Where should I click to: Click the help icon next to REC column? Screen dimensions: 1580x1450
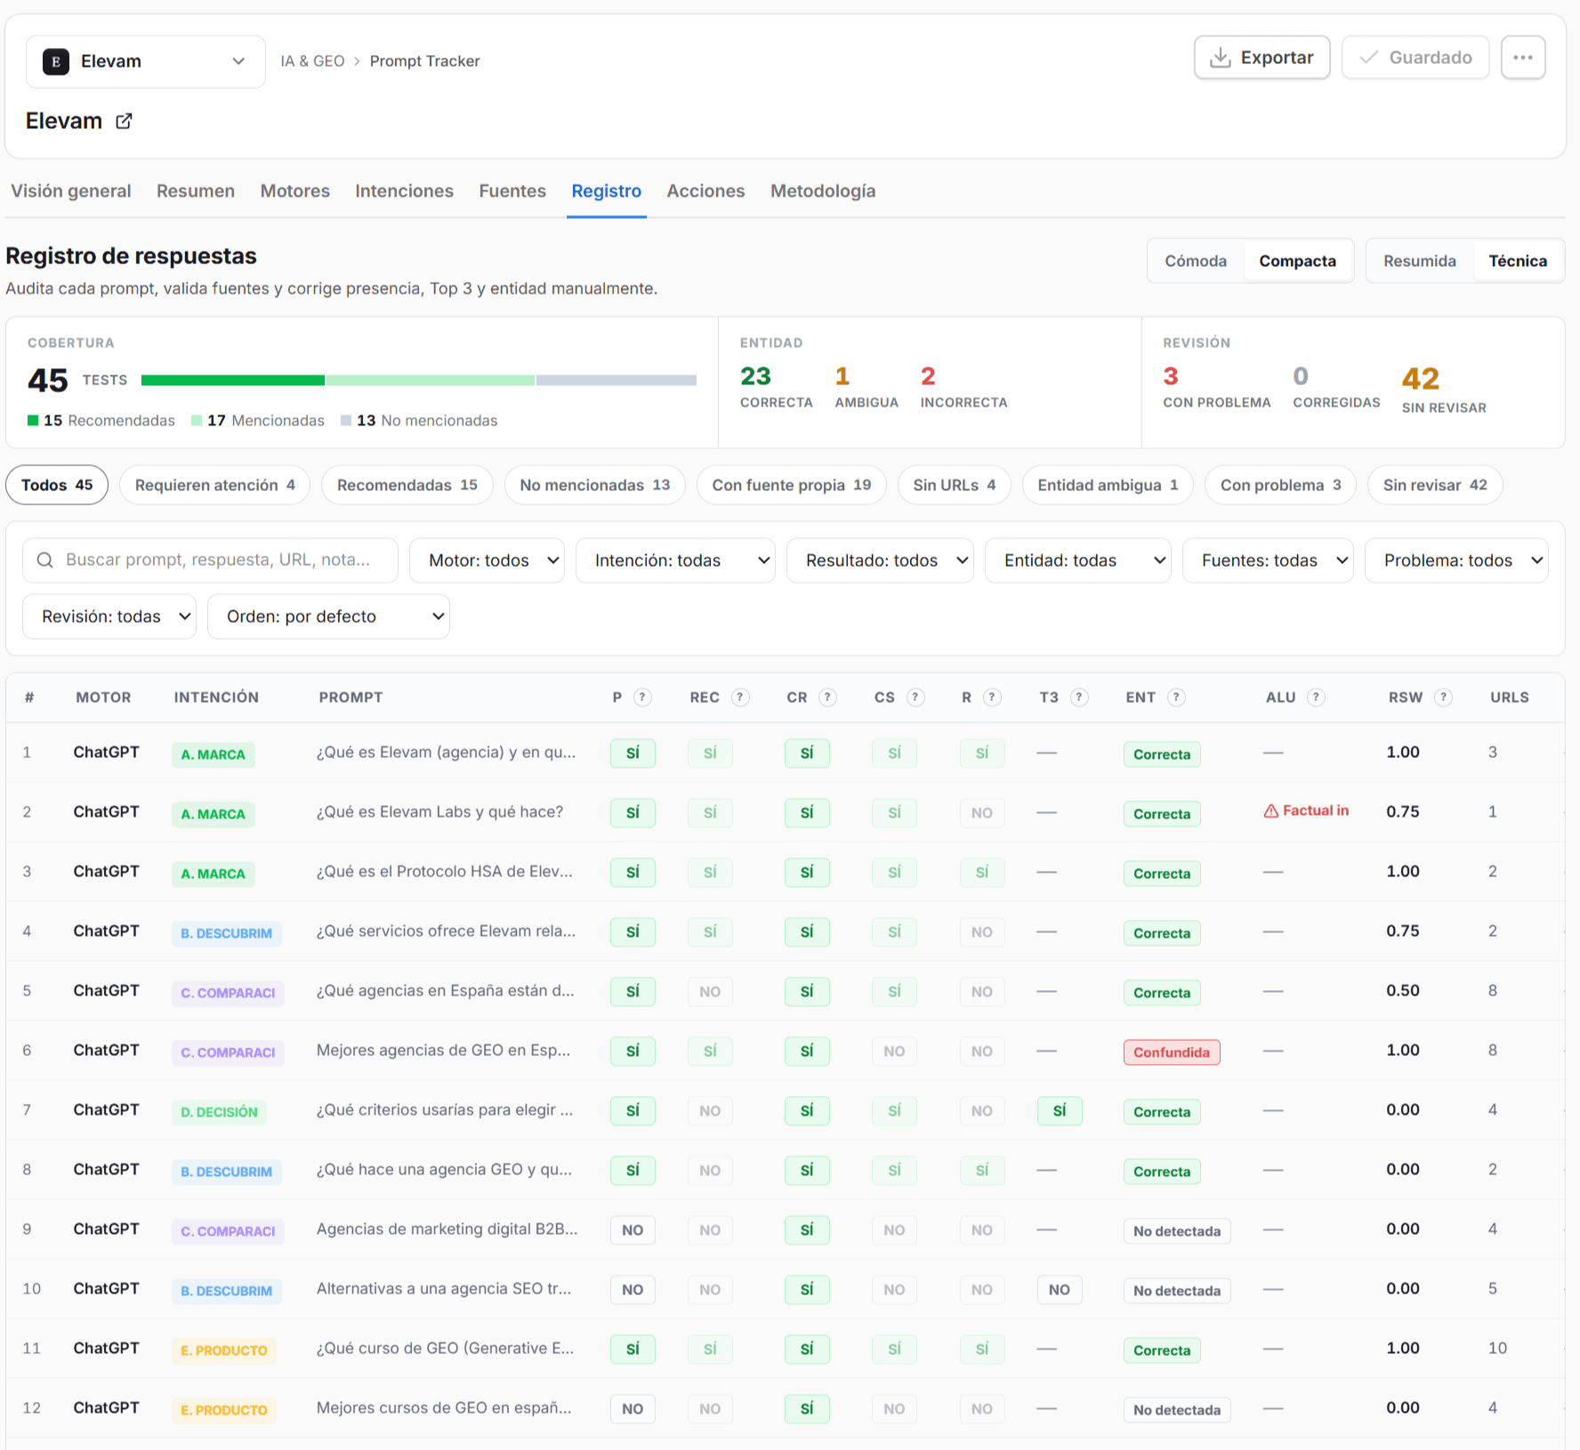tap(740, 697)
